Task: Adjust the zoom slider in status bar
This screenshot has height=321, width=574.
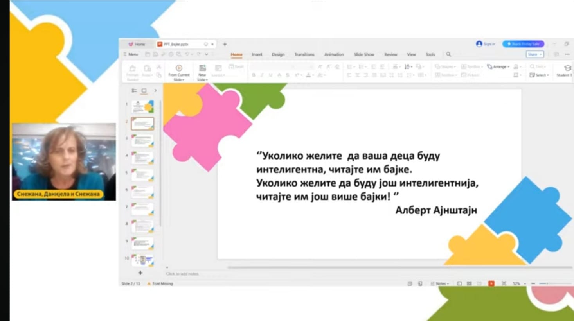Action: (x=547, y=283)
